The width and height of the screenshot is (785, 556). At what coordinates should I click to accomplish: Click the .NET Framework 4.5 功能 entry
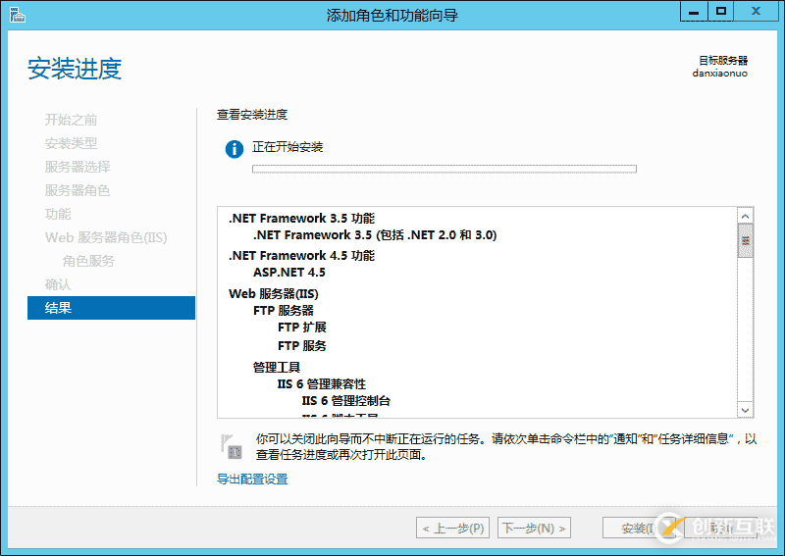click(x=301, y=255)
